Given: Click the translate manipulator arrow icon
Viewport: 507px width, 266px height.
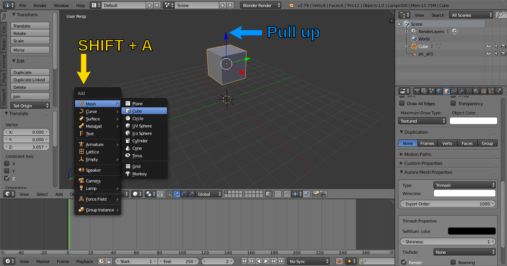Looking at the screenshot, I should coord(177,194).
